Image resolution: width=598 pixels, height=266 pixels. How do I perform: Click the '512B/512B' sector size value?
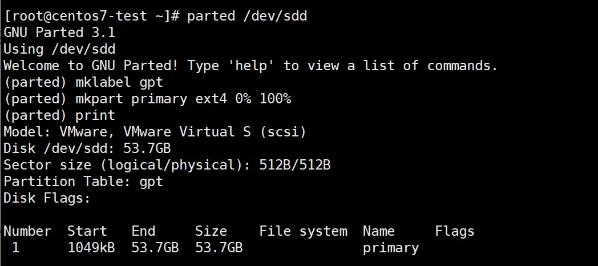[295, 165]
